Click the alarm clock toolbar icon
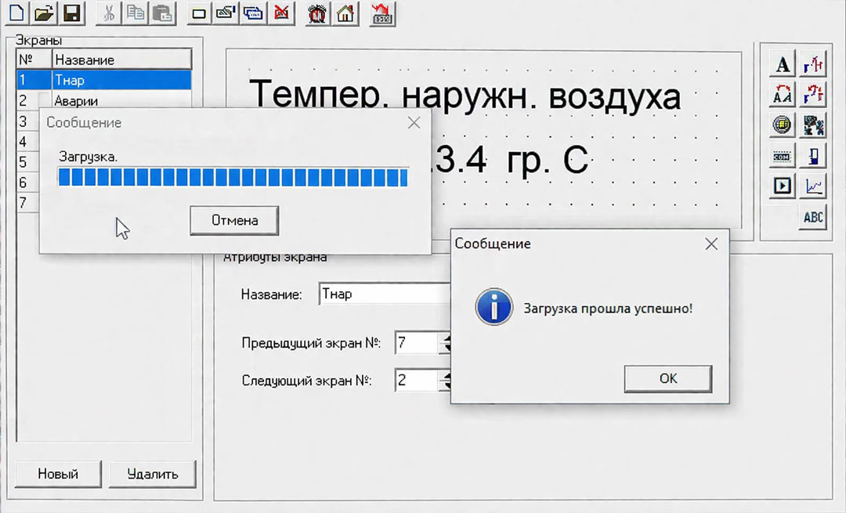Screen dimensions: 846x513 [x=317, y=13]
